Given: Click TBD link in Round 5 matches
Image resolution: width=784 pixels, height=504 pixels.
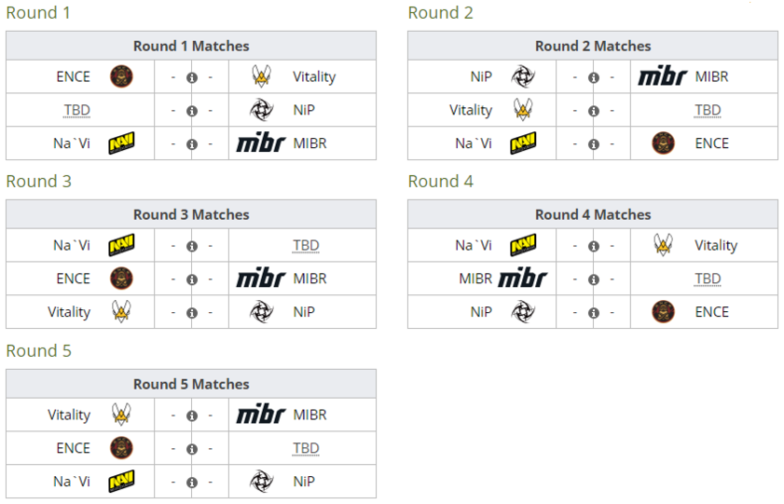Looking at the screenshot, I should [x=306, y=448].
